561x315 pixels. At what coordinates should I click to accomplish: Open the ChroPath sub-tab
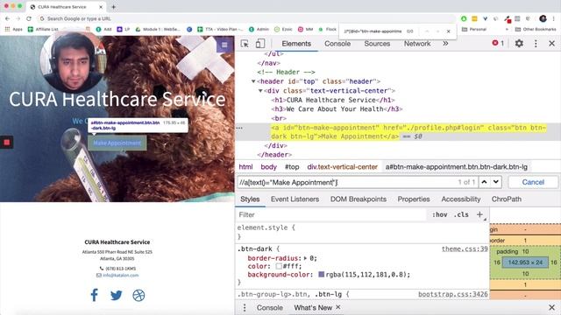coord(507,199)
